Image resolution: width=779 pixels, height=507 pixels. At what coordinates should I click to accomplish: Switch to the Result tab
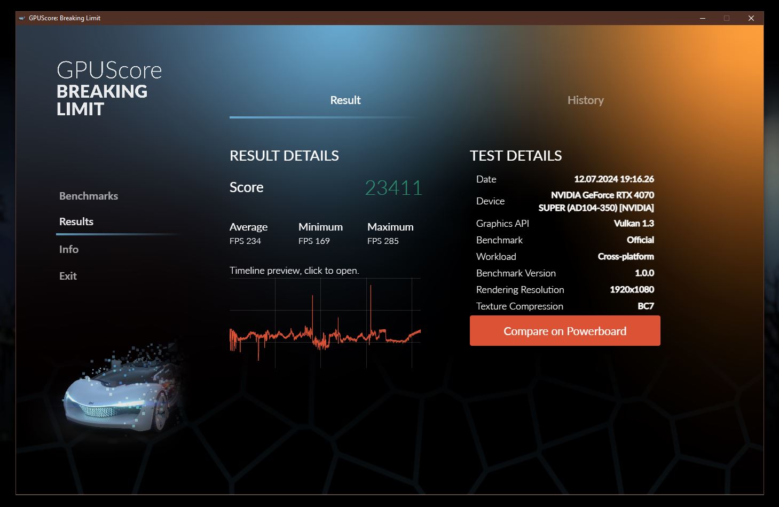(x=345, y=100)
